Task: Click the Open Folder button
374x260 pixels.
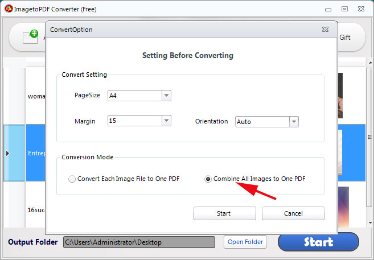Action: [x=245, y=242]
